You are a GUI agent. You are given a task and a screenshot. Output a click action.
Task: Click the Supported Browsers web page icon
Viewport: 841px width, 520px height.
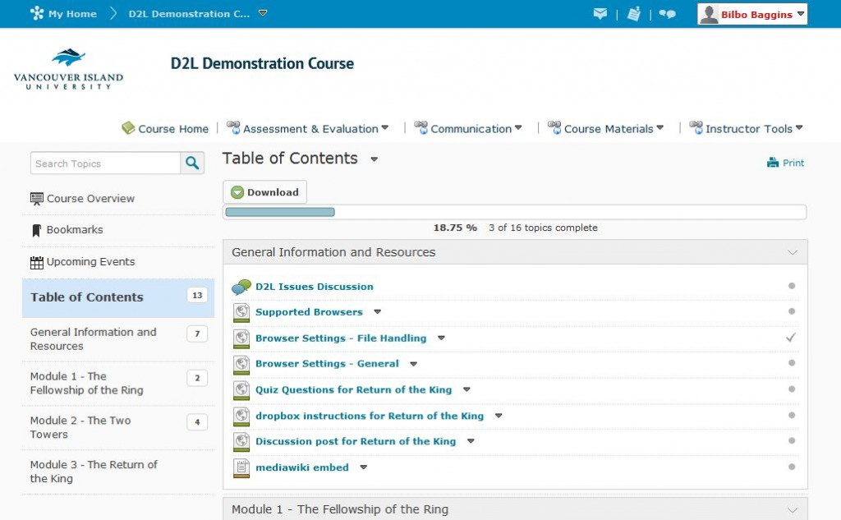pyautogui.click(x=241, y=312)
